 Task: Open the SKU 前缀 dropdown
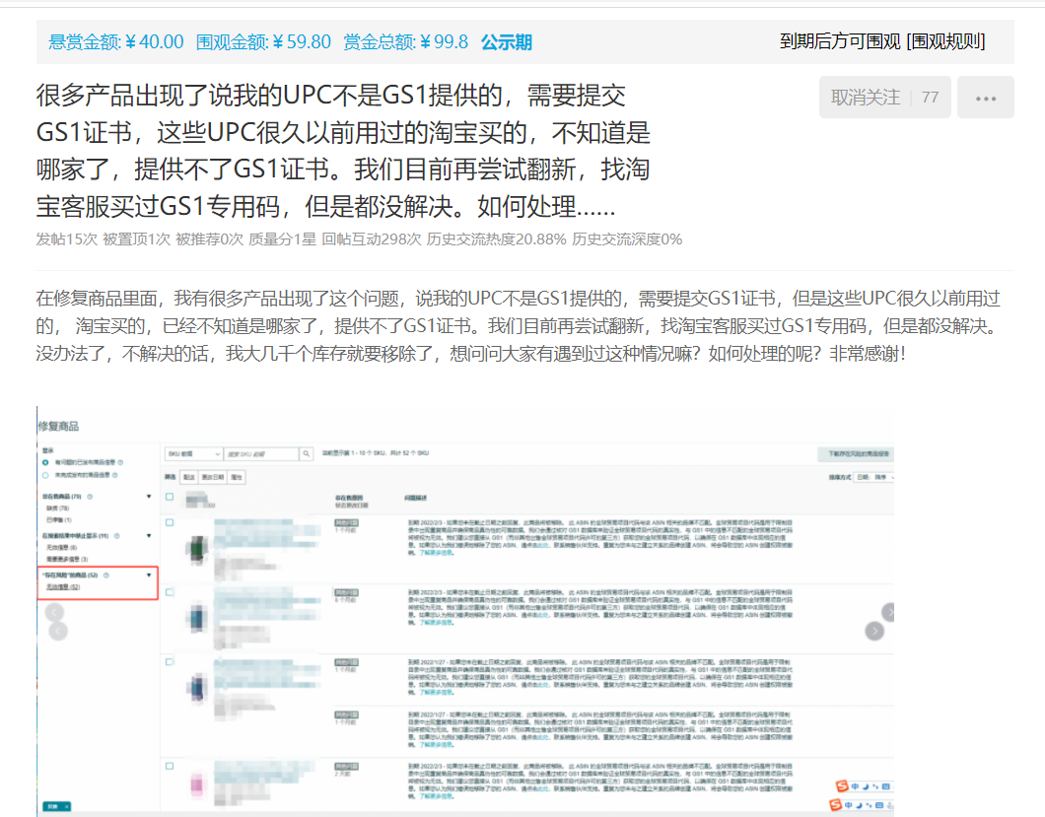pyautogui.click(x=193, y=453)
